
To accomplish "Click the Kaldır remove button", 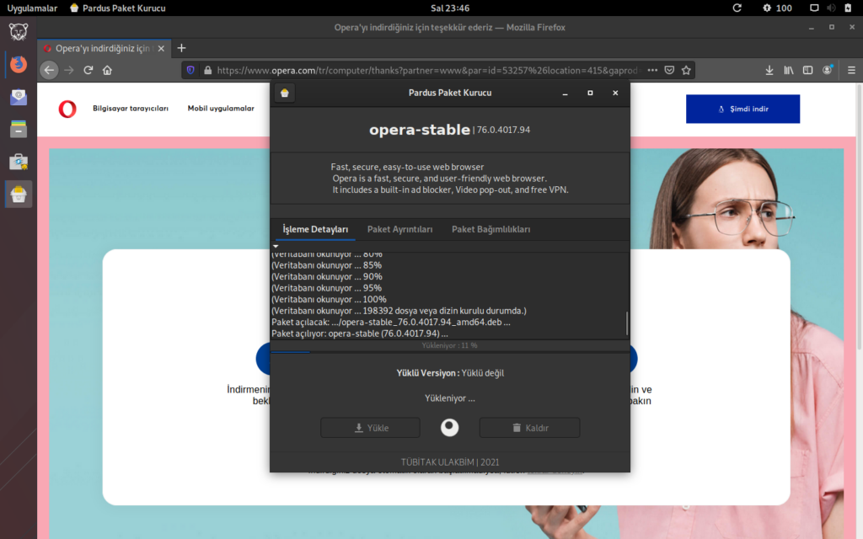I will 529,428.
